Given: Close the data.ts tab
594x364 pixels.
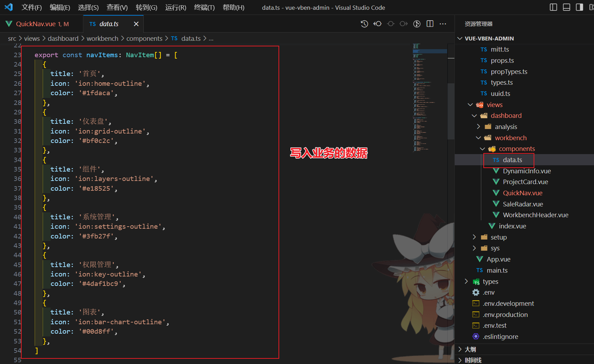Looking at the screenshot, I should tap(136, 24).
